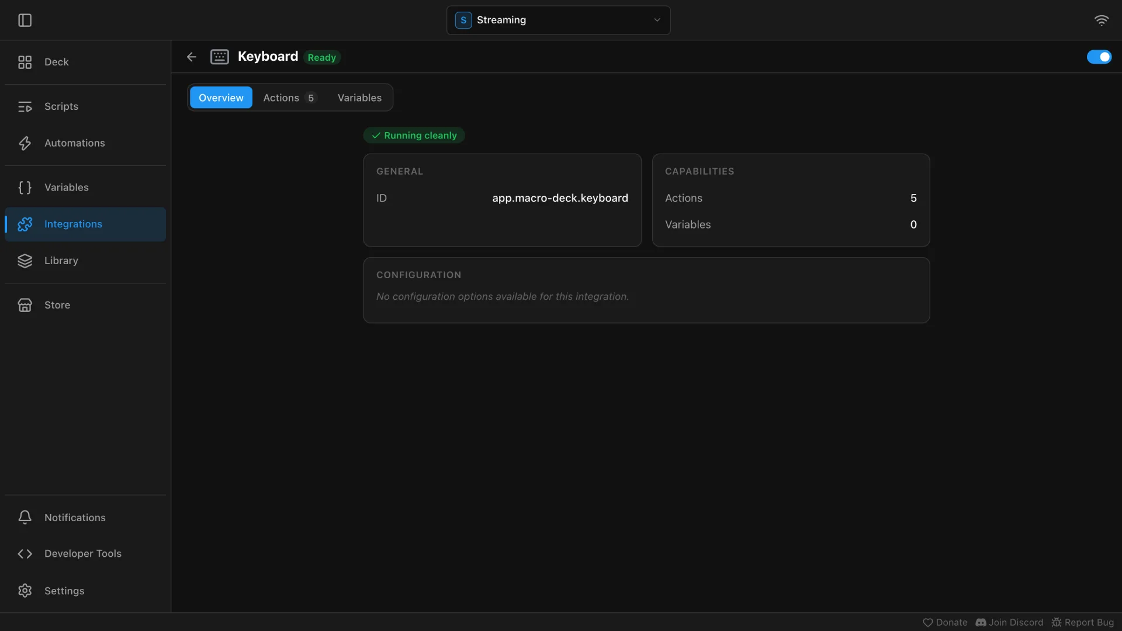
Task: Open the Scripts list icon
Action: pyautogui.click(x=25, y=106)
